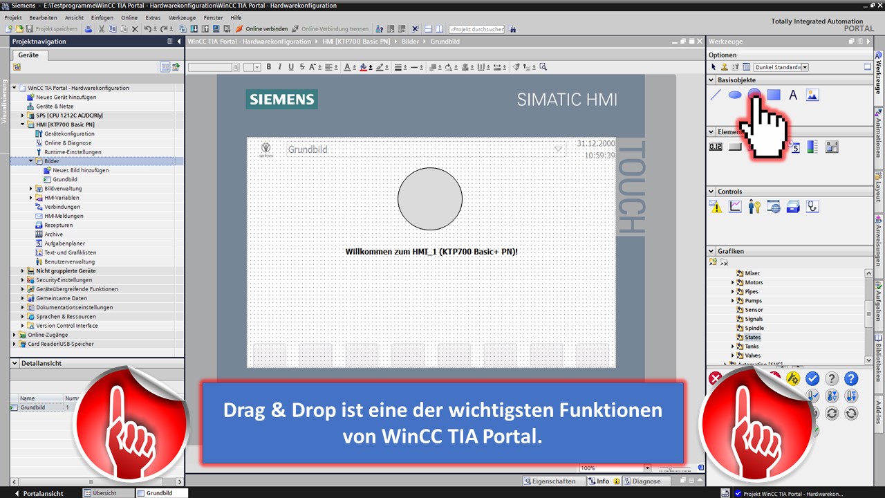Select the Trend view control
This screenshot has height=498, width=885.
click(735, 206)
